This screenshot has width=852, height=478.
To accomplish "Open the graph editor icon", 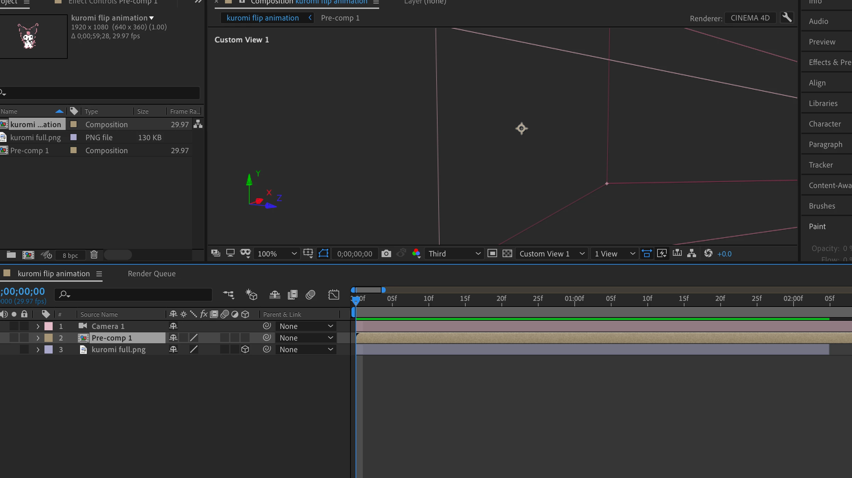I will coord(334,294).
